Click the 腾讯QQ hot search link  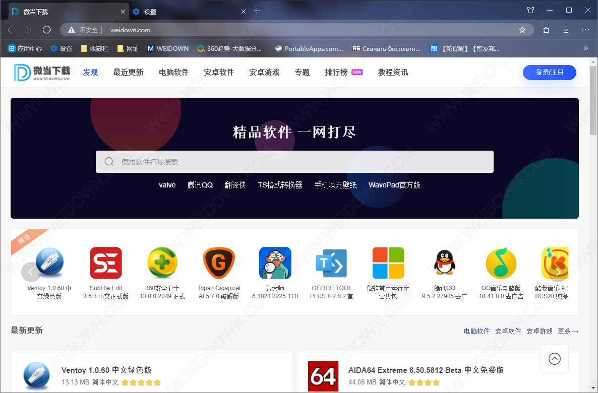point(200,185)
